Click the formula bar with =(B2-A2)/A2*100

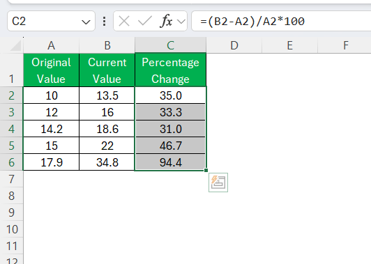(281, 22)
